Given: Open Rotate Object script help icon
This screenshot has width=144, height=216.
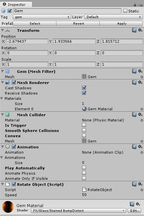Looking at the screenshot, I should pos(134,184).
